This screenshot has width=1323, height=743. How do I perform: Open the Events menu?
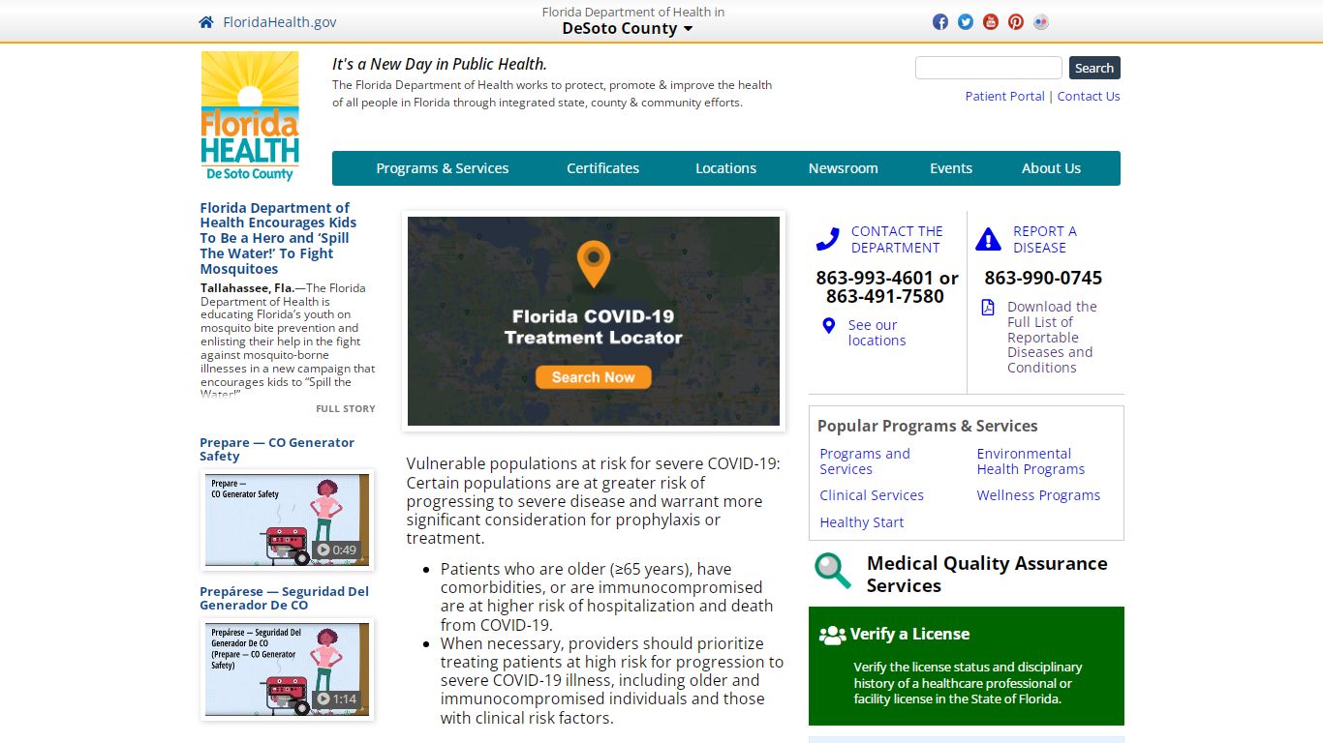click(x=951, y=168)
